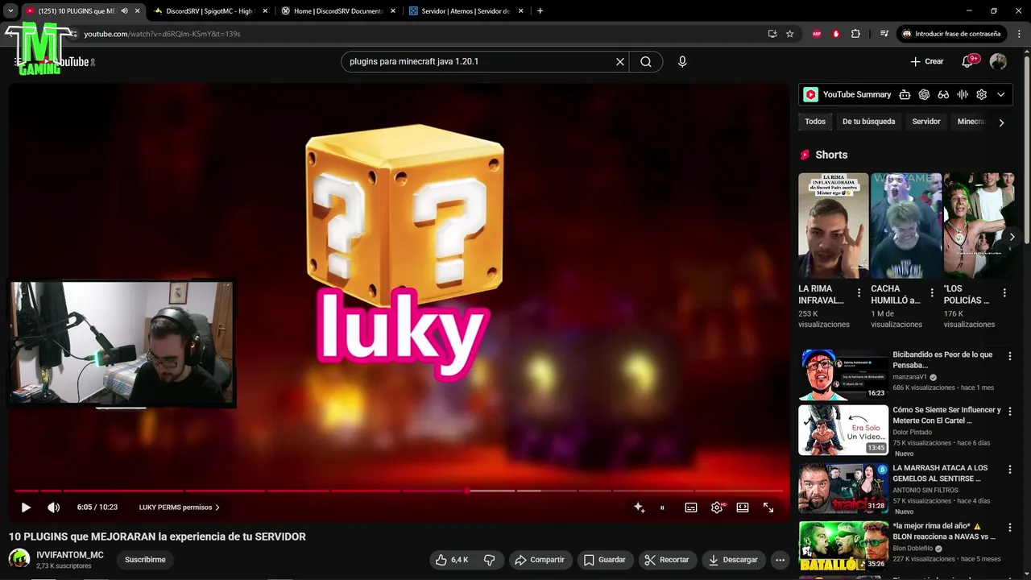Open the video player settings gear
Screen dimensions: 1031x580
click(717, 507)
